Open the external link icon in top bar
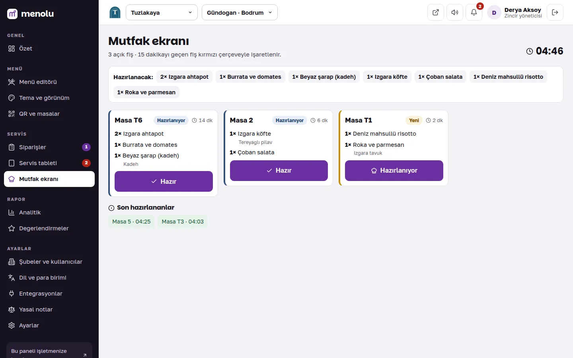 pyautogui.click(x=436, y=12)
